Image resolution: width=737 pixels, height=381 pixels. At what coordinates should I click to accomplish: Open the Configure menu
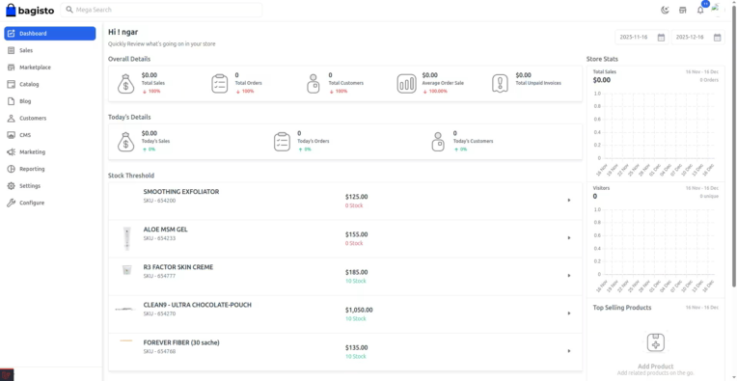pyautogui.click(x=50, y=203)
